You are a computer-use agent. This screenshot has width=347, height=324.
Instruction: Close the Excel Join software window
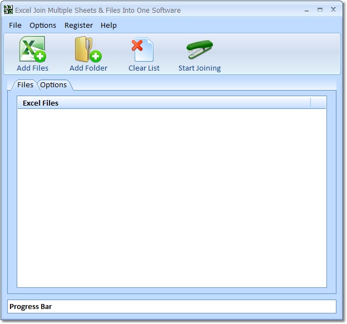333,9
